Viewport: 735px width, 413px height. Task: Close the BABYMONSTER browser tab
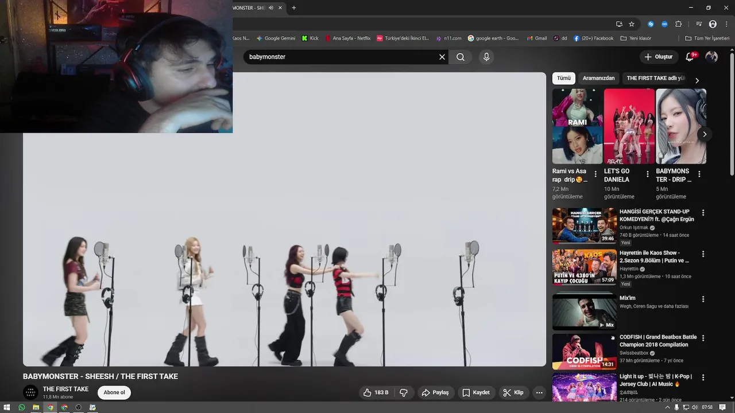click(x=280, y=7)
